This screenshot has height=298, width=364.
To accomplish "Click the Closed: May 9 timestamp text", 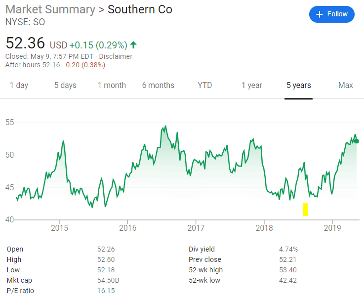I will point(49,56).
